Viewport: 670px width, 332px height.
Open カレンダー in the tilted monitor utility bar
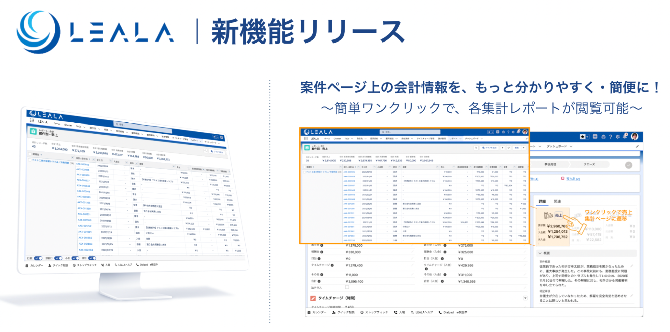pos(35,265)
